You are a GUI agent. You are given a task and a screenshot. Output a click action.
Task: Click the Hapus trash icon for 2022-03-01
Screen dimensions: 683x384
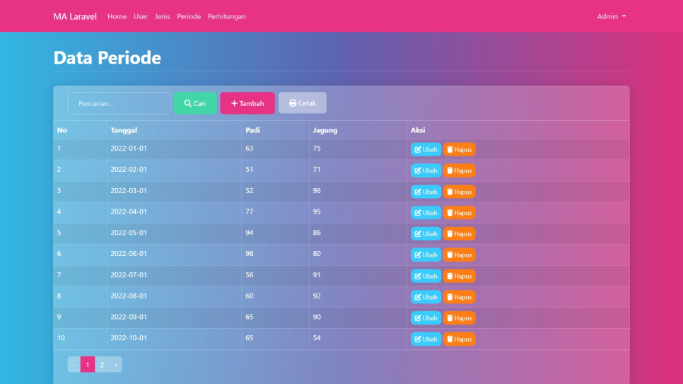(450, 192)
